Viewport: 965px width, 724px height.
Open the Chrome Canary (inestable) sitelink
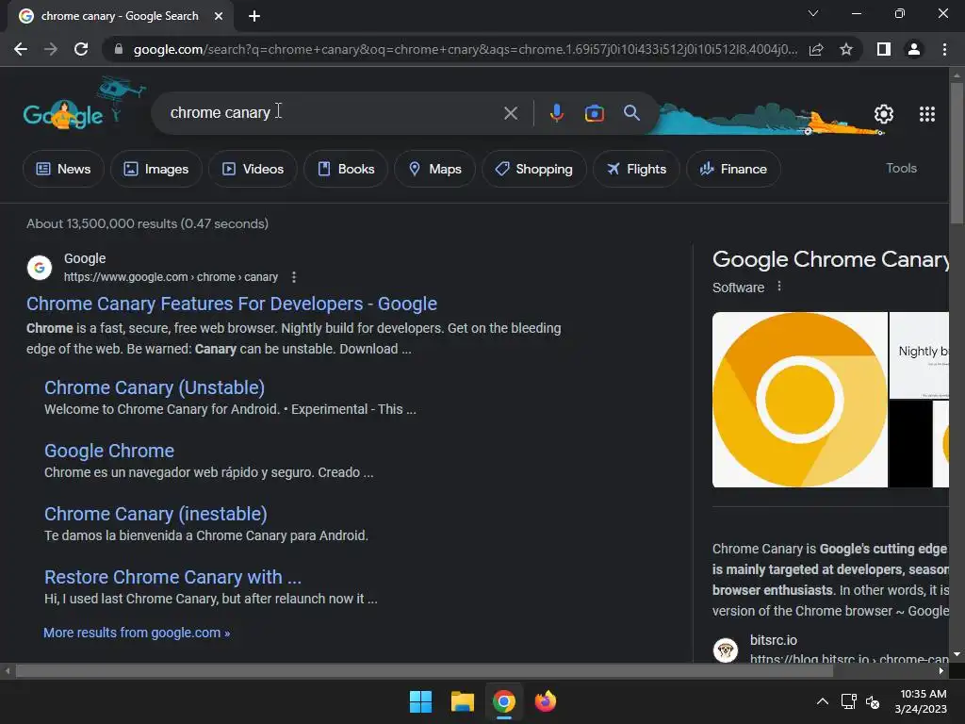[x=155, y=514]
